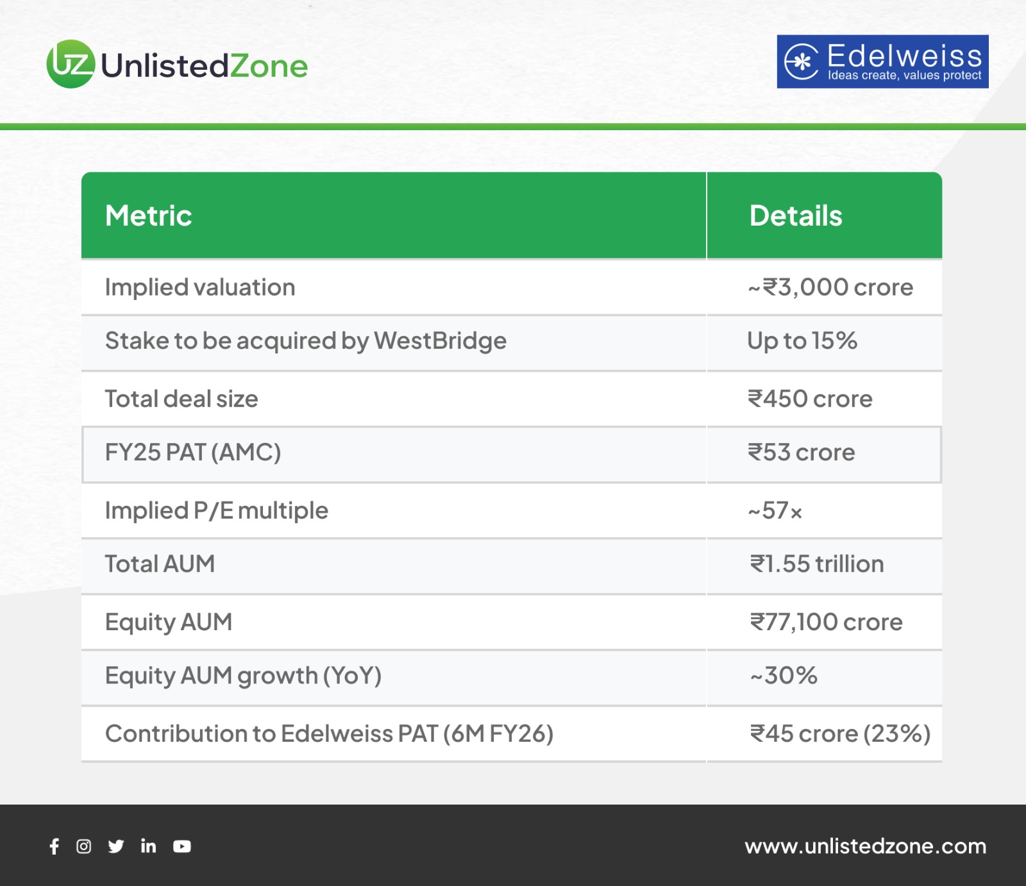Image resolution: width=1026 pixels, height=886 pixels.
Task: Click Equity AUM growth (YoY) label
Action: tap(244, 676)
